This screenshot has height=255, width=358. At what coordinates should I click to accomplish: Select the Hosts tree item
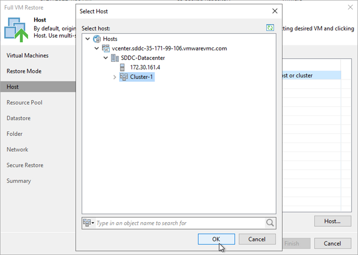[110, 39]
